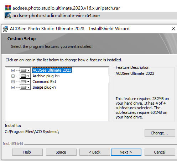The height and width of the screenshot is (161, 177).
Task: Click the install path C:\Program Files\ACD Systems\
Action: (x=32, y=132)
